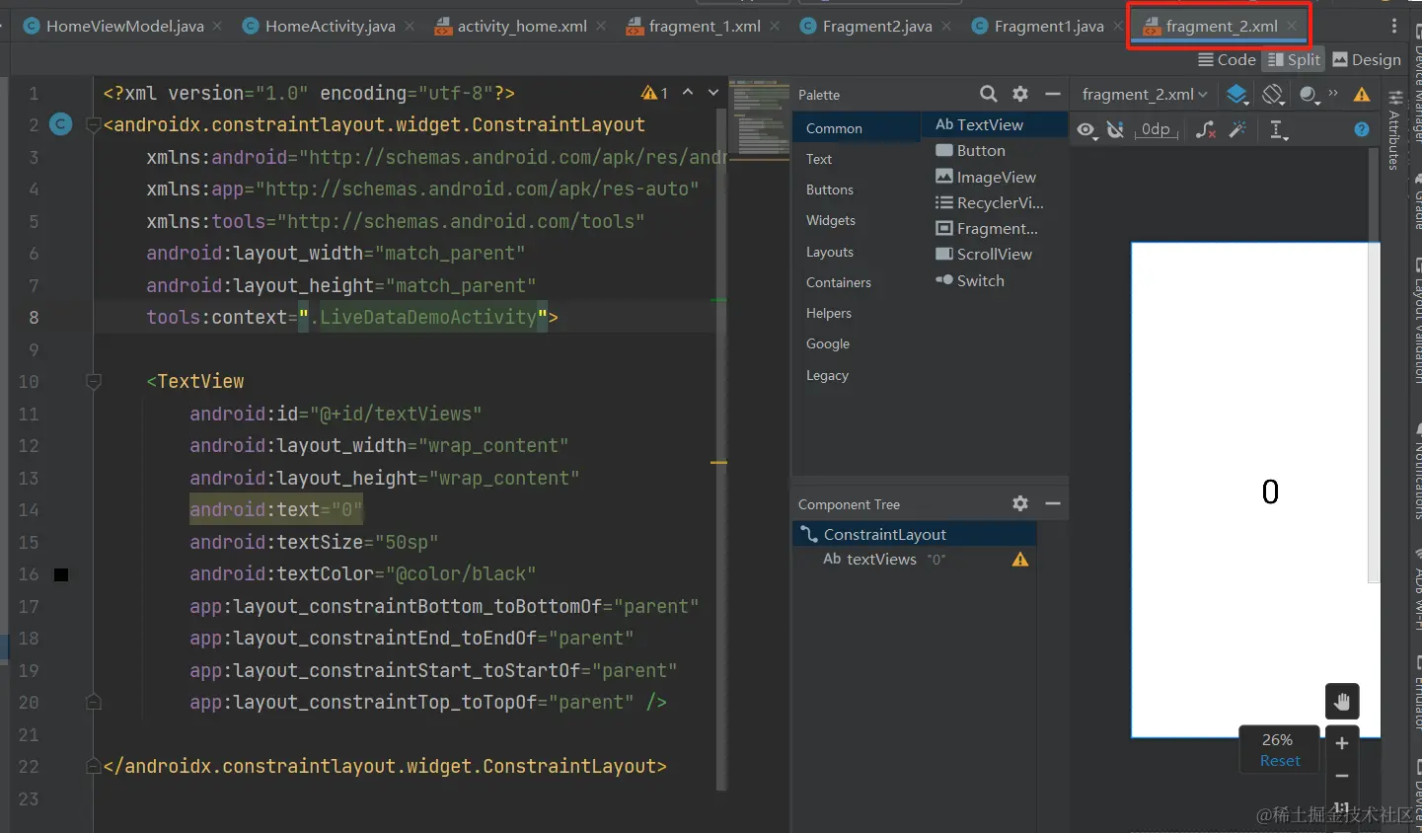Select the Google palette category

click(x=857, y=343)
